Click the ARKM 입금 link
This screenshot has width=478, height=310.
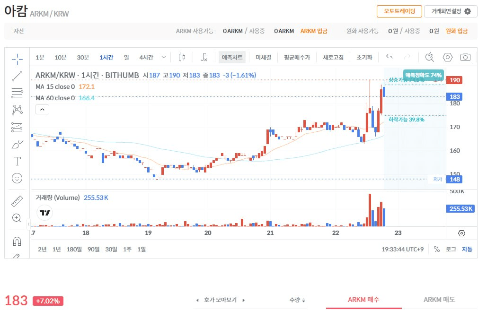pos(314,31)
